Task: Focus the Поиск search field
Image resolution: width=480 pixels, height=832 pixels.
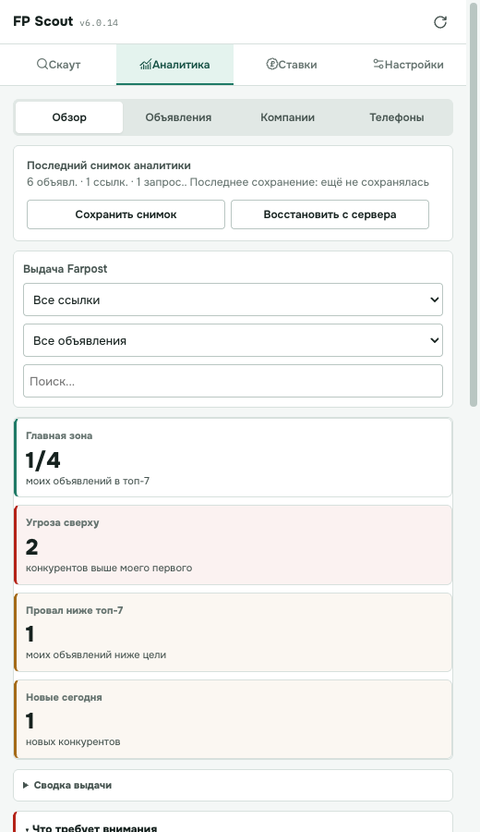Action: coord(234,381)
